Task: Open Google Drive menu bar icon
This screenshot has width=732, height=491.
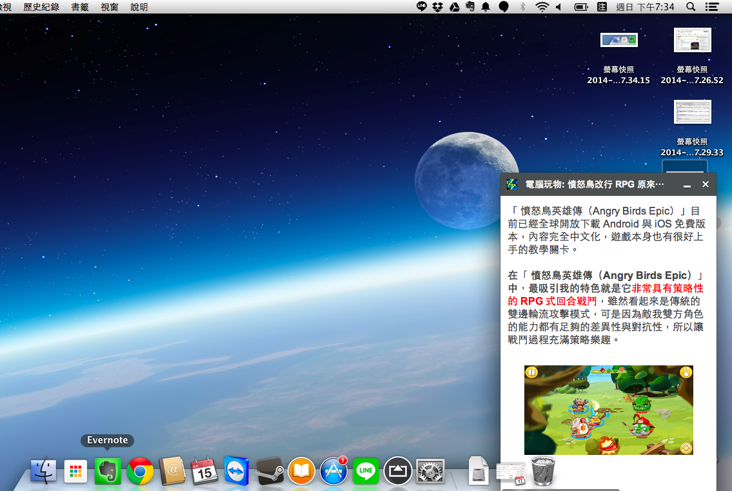Action: click(x=454, y=6)
